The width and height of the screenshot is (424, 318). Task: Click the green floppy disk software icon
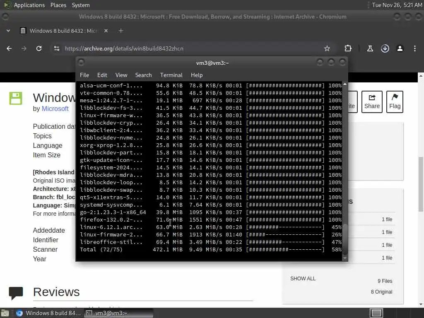click(x=16, y=98)
